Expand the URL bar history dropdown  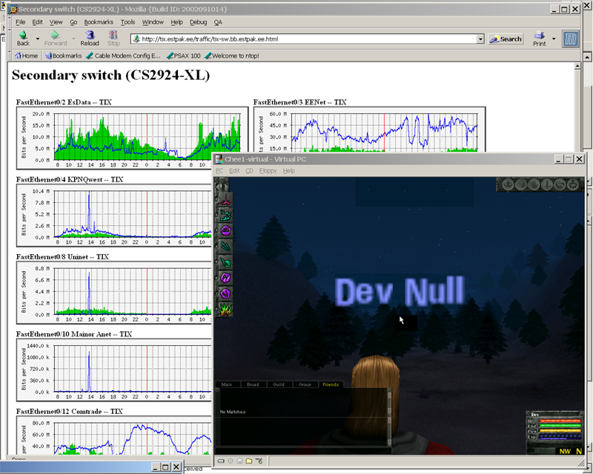point(480,39)
